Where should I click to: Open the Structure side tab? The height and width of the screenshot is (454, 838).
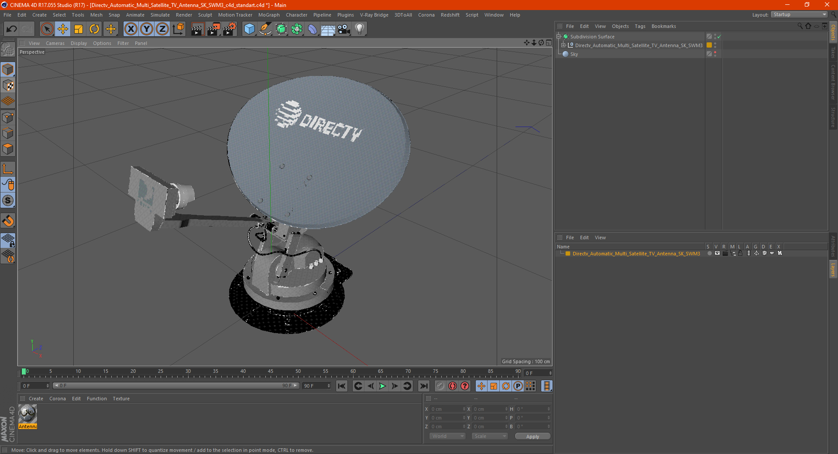click(x=833, y=117)
